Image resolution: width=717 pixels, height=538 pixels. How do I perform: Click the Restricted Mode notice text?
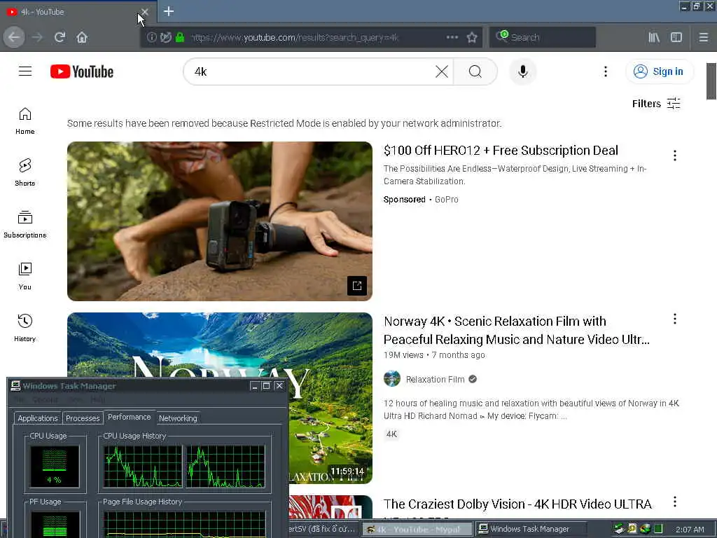(x=284, y=123)
